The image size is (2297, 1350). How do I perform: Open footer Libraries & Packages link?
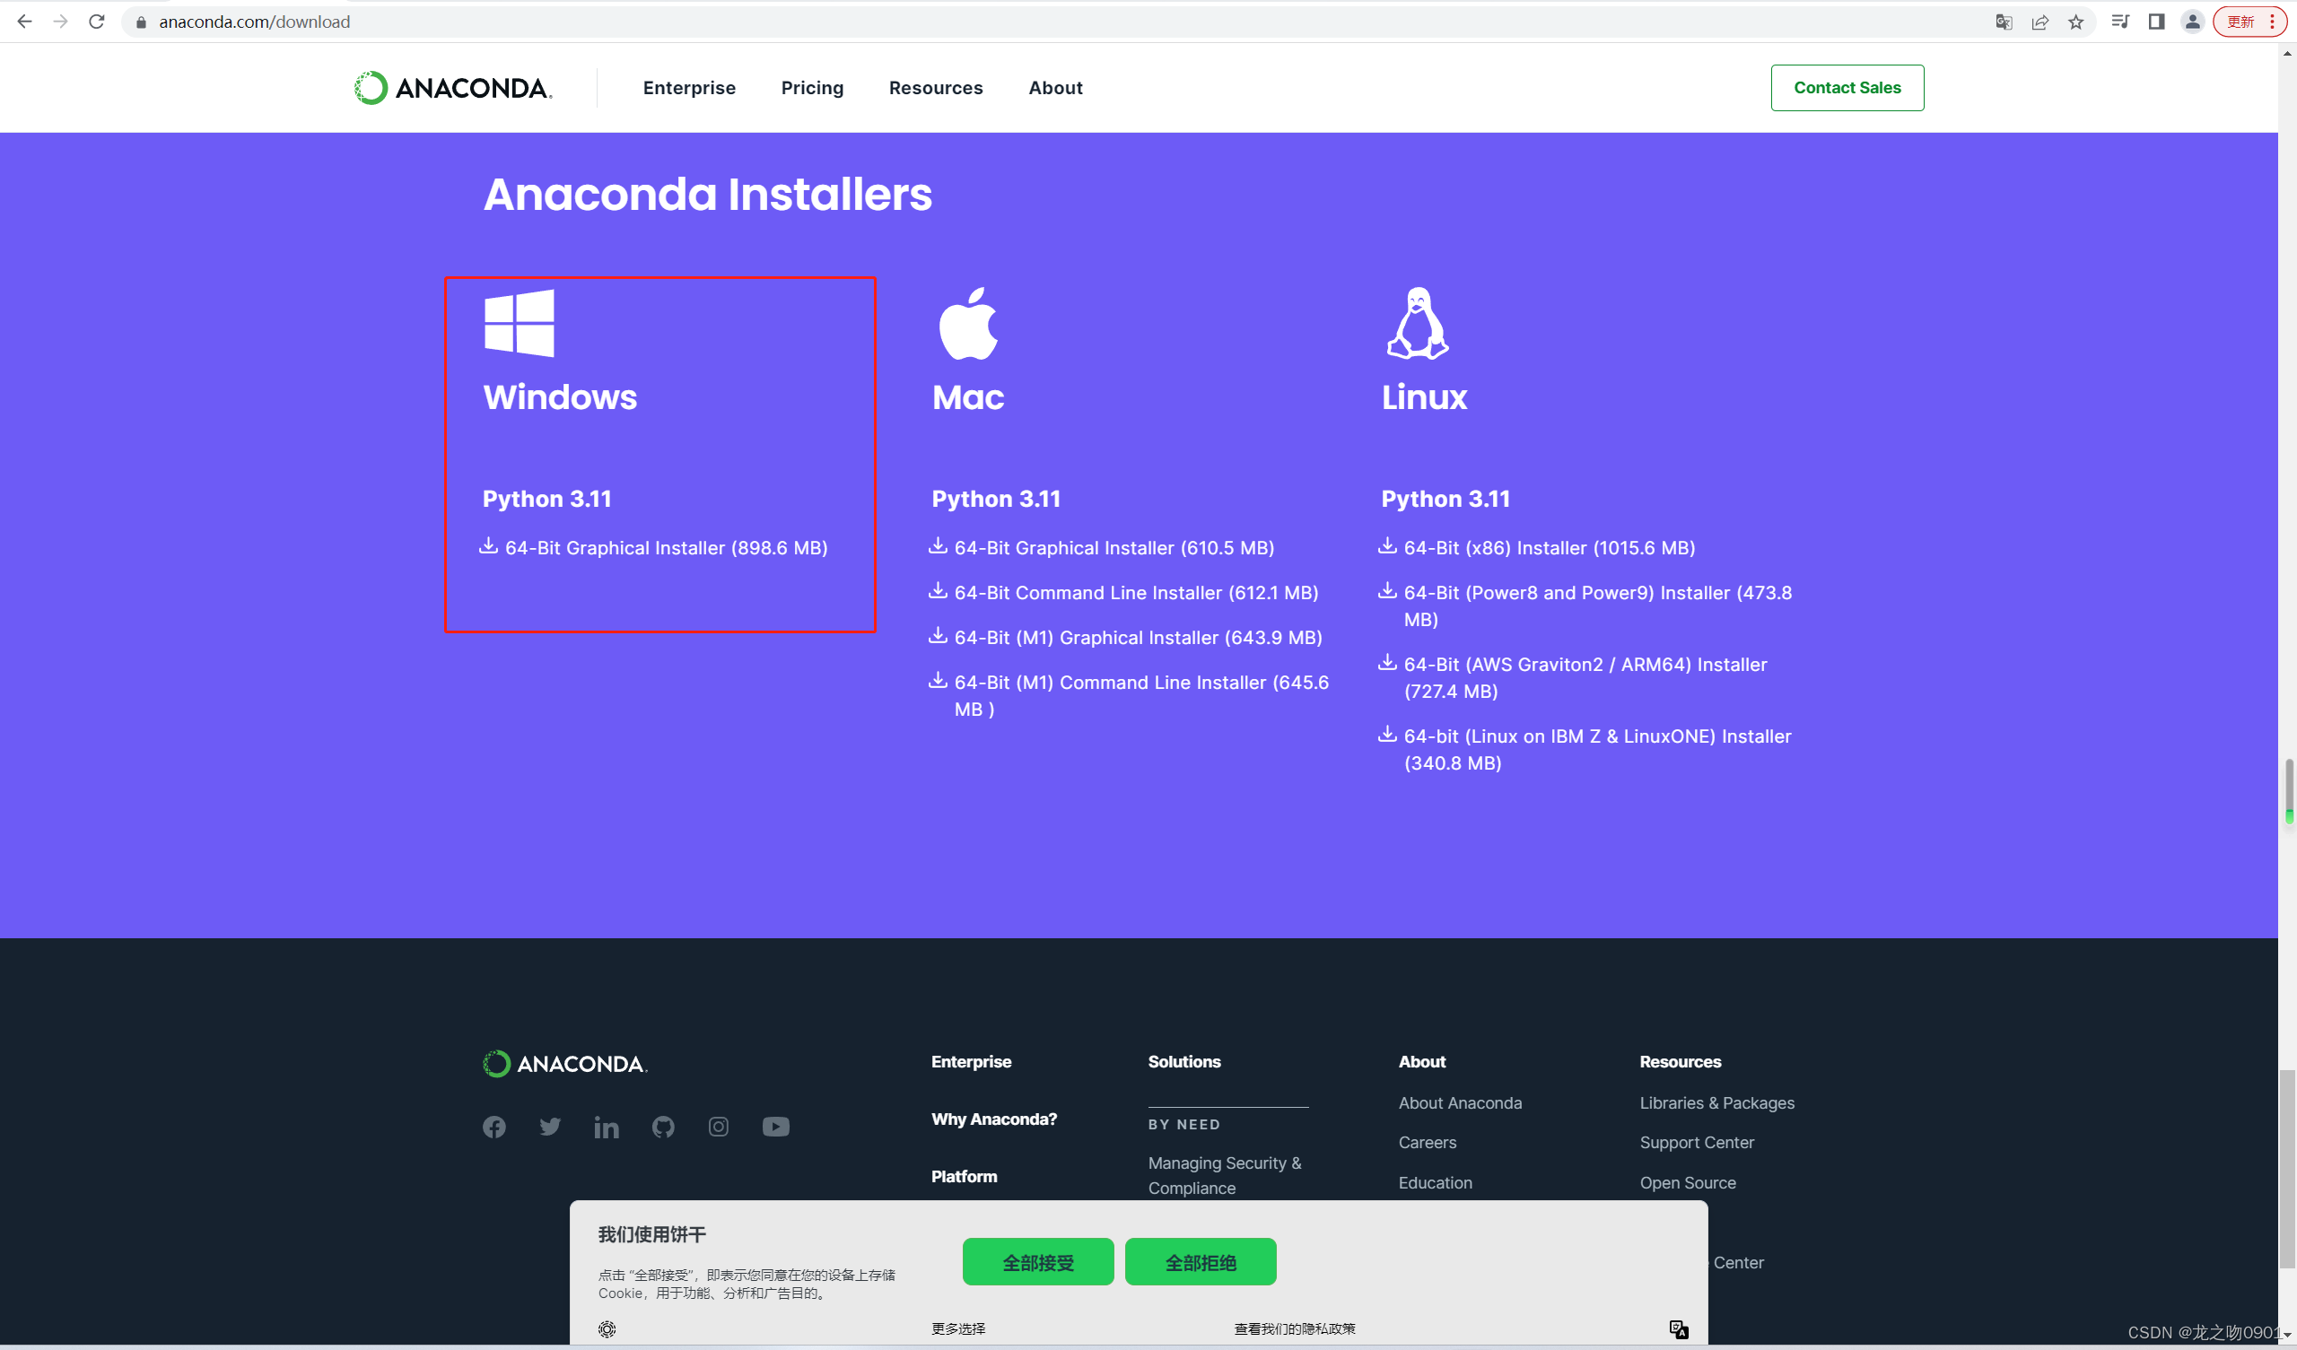pos(1716,1103)
